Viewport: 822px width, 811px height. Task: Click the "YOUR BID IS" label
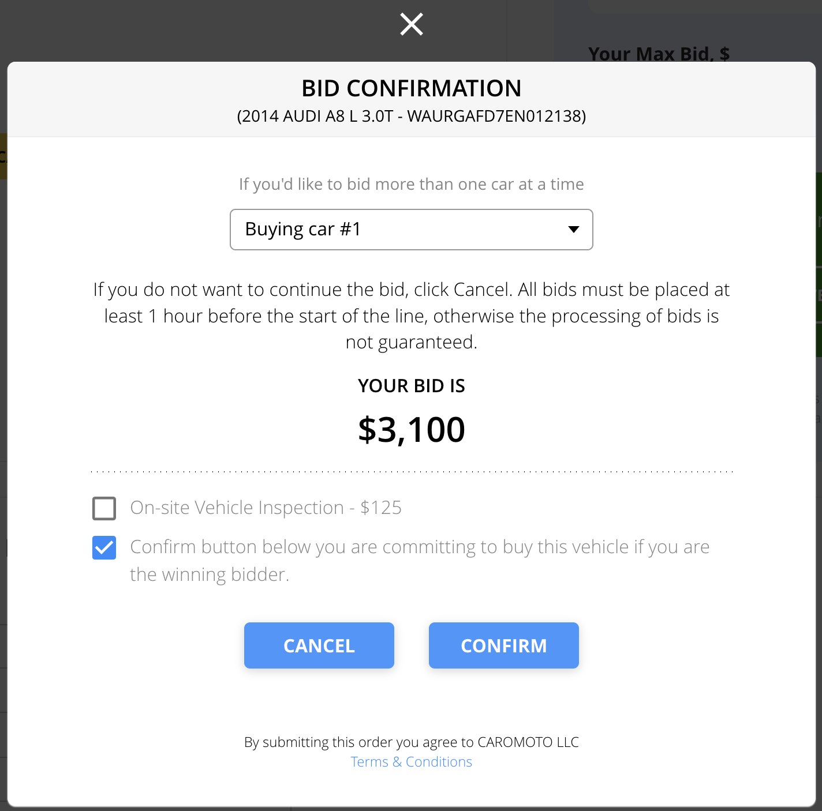pyautogui.click(x=411, y=386)
